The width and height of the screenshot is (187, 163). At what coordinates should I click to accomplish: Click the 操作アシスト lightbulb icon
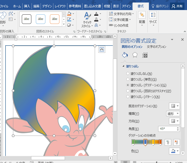tap(153, 6)
